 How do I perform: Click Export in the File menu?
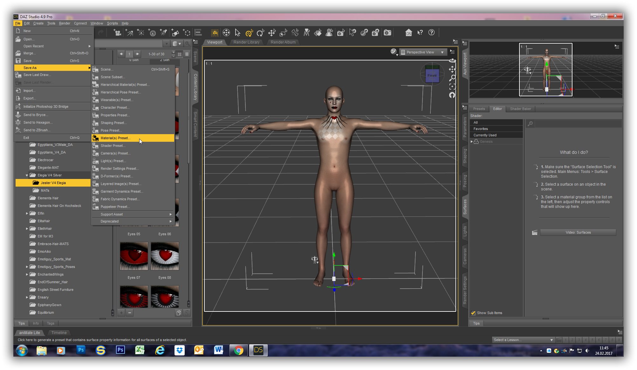click(x=52, y=98)
